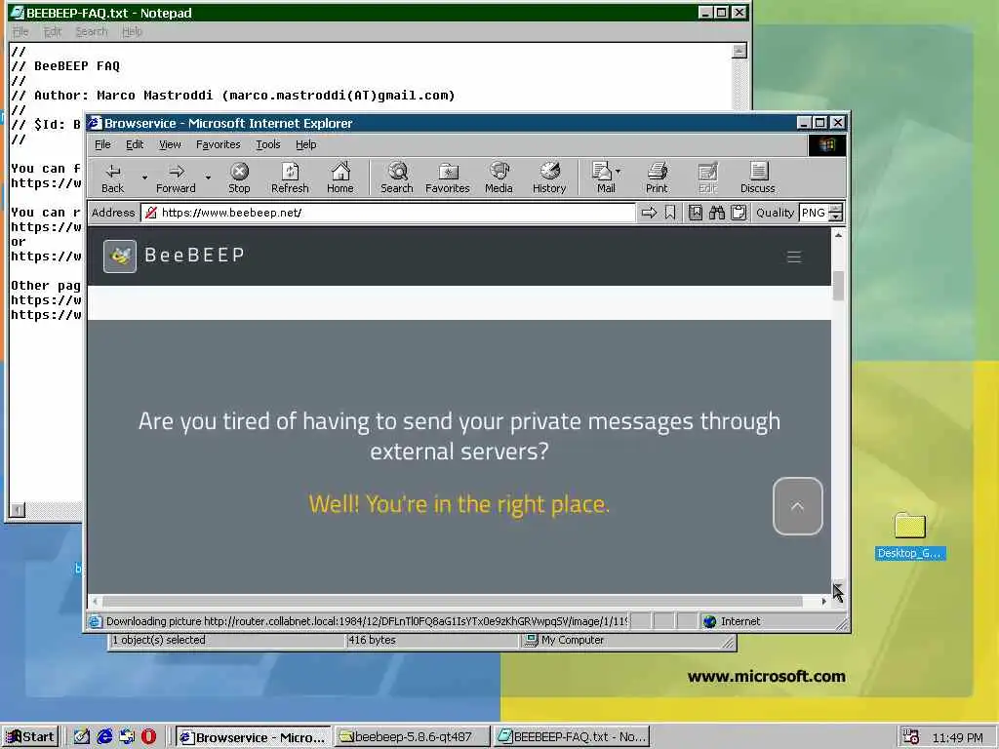Viewport: 999px width, 749px height.
Task: Click the scroll-to-top chevron button on the page
Action: tap(798, 506)
